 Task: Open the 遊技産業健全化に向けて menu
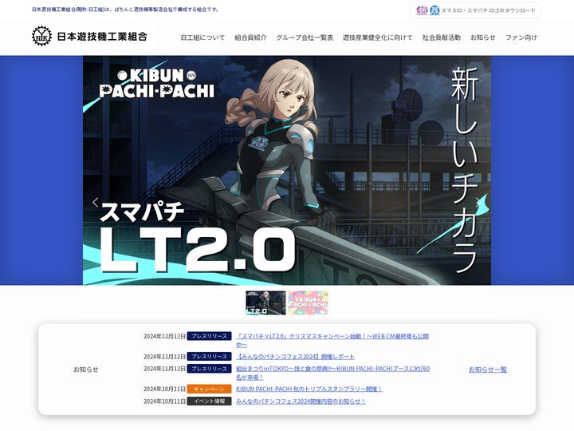pos(377,38)
